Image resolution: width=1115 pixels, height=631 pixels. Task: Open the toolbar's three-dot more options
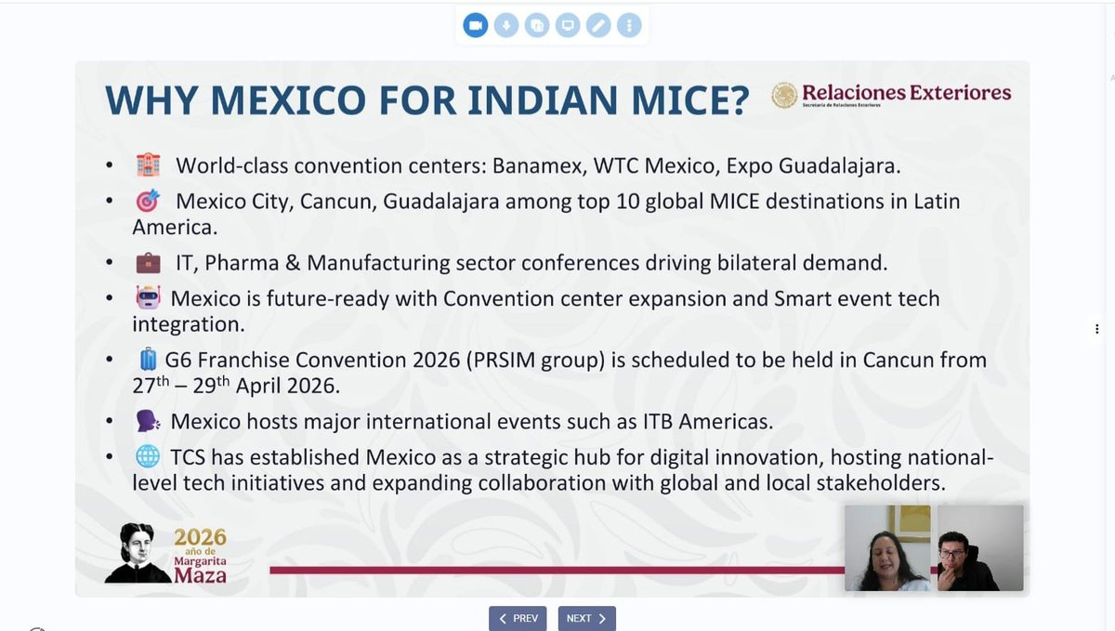pyautogui.click(x=629, y=26)
